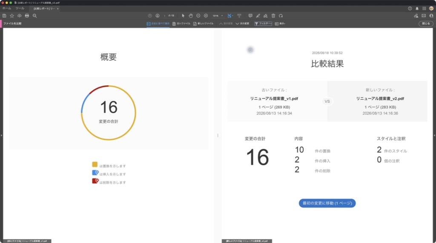Open the 131% zoom level dropdown
436x243 pixels.
[218, 16]
